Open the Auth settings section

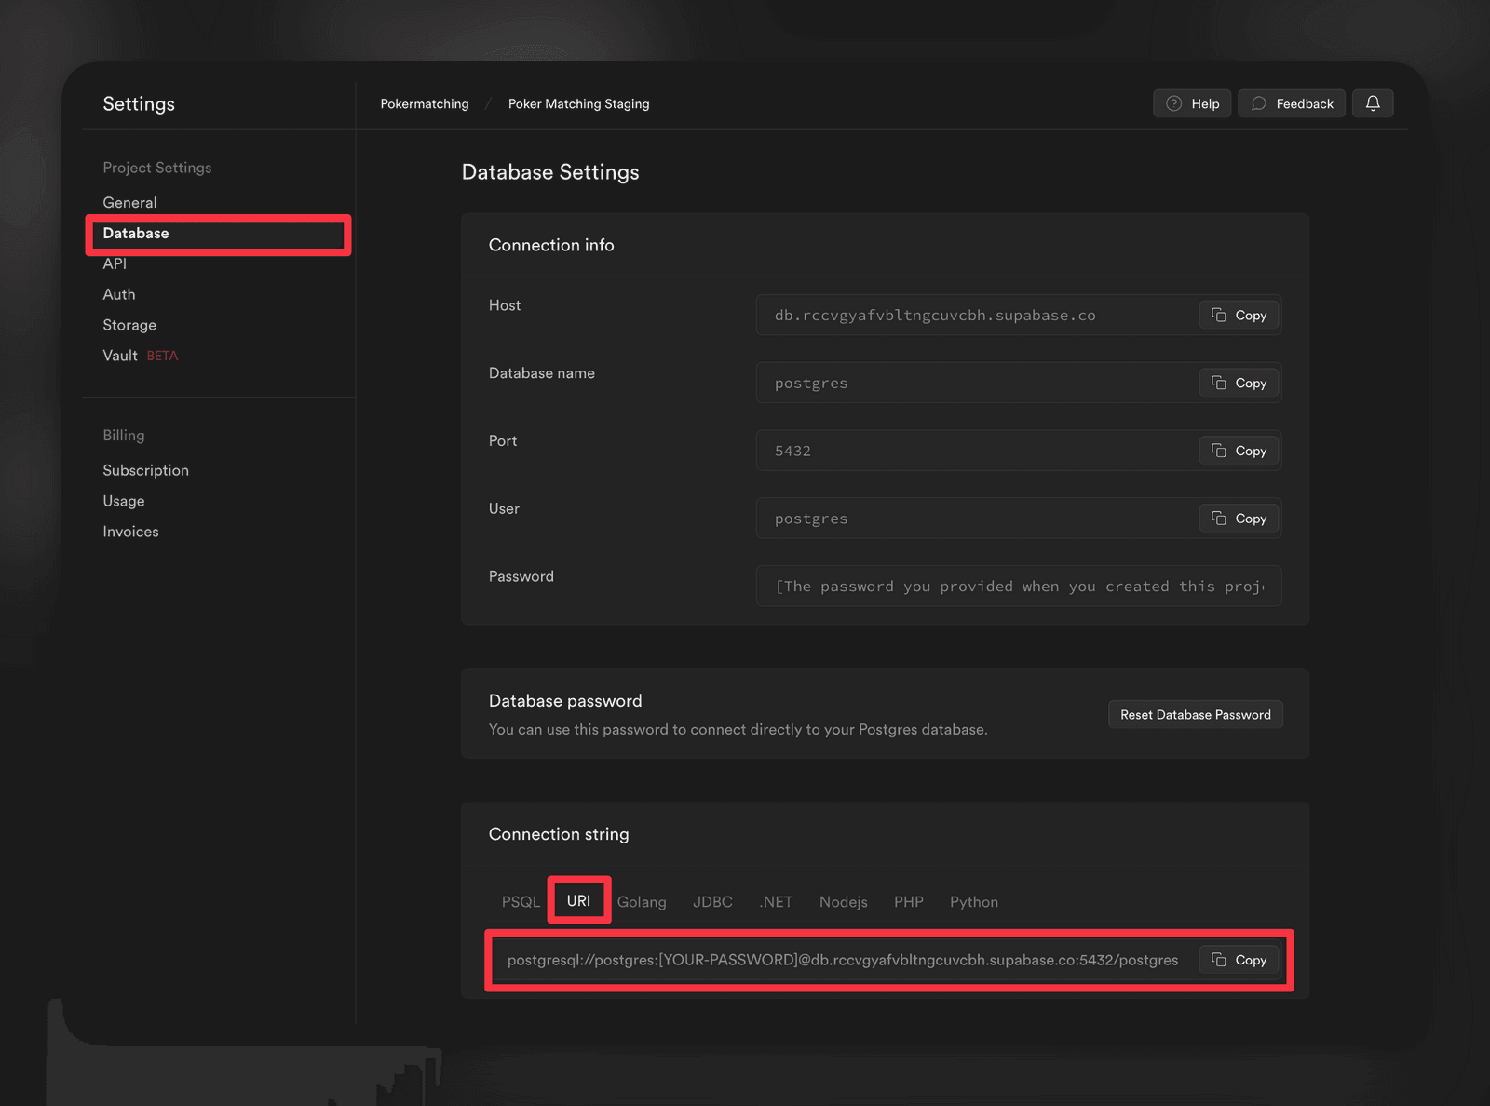point(118,294)
